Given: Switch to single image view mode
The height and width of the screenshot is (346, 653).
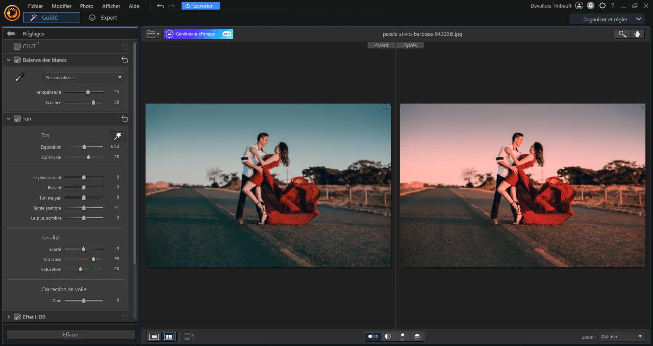Looking at the screenshot, I should 154,336.
